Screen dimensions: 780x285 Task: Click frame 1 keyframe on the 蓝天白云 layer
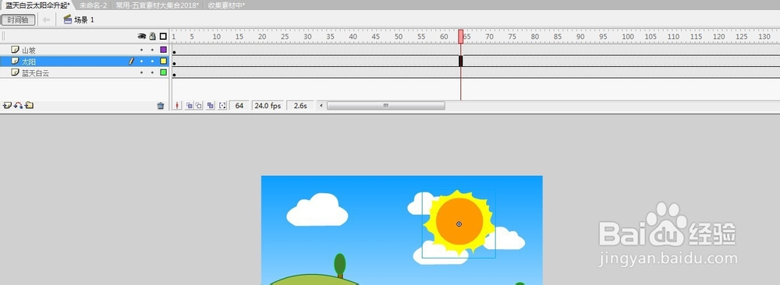[174, 75]
